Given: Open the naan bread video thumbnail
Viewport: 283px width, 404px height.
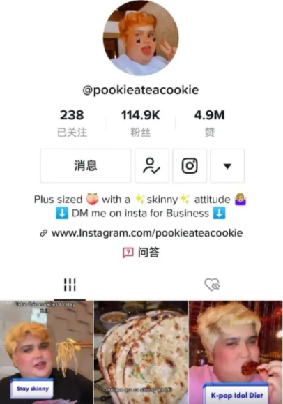Looking at the screenshot, I should click(141, 352).
